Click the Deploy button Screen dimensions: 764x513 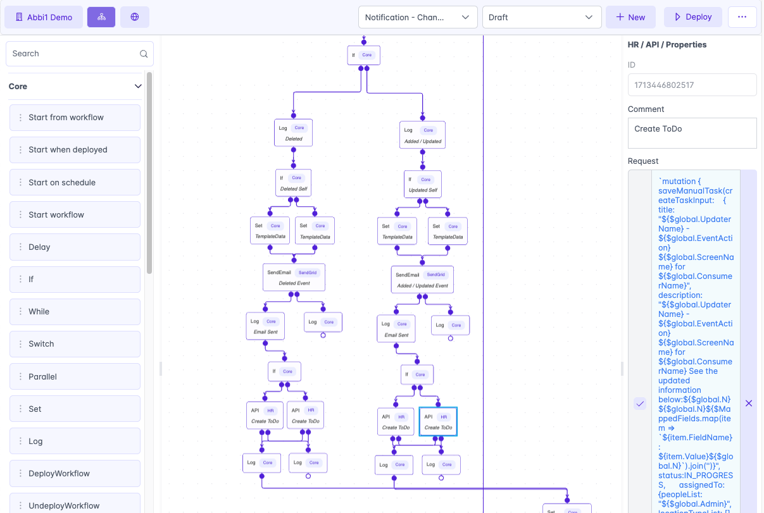692,17
